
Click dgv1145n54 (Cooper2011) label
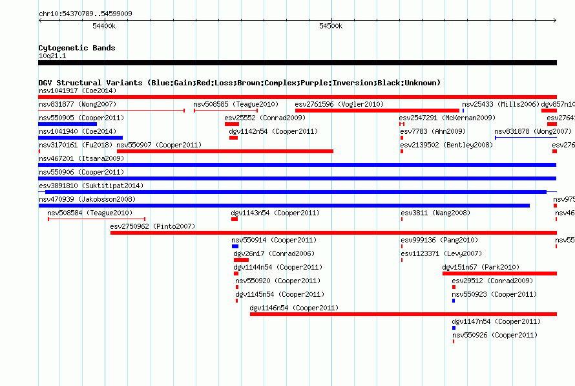pos(280,294)
